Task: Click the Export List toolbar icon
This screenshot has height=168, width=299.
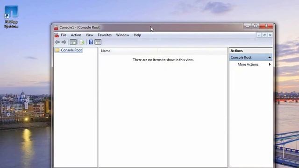Action: tap(82, 42)
